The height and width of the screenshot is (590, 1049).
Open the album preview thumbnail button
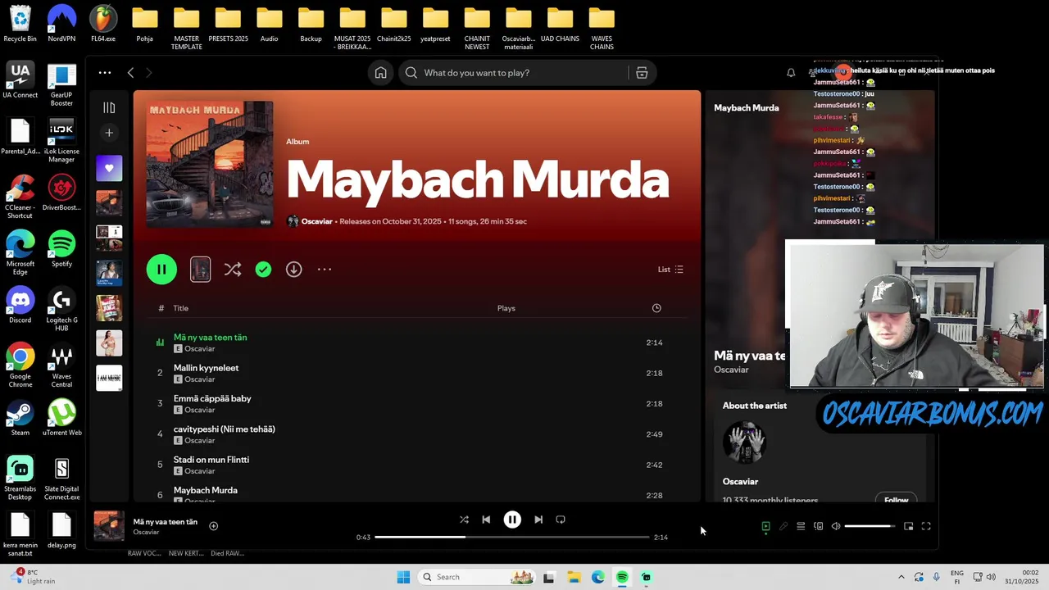[201, 270]
